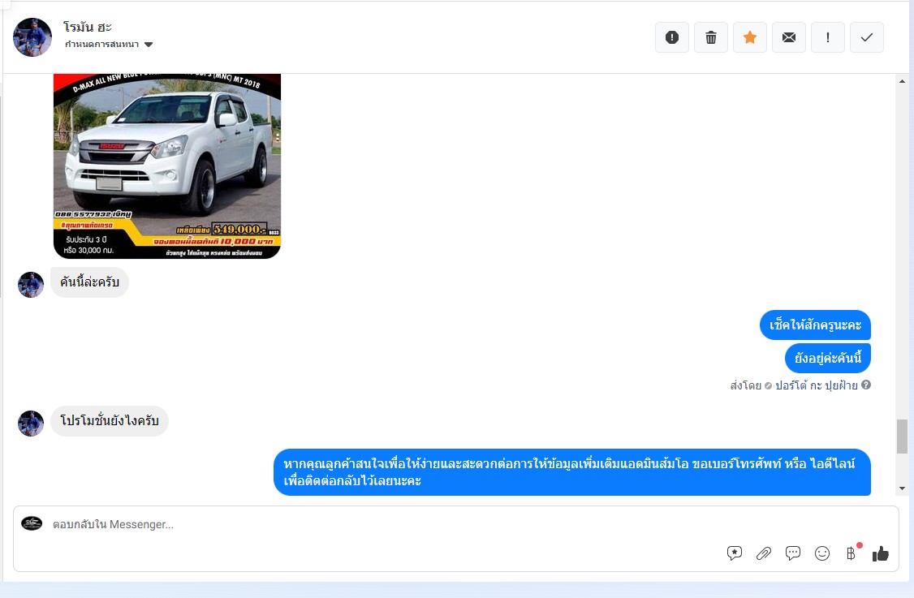This screenshot has width=914, height=598.
Task: Click the message คันนี้ล่ะครับ
Action: pos(89,282)
